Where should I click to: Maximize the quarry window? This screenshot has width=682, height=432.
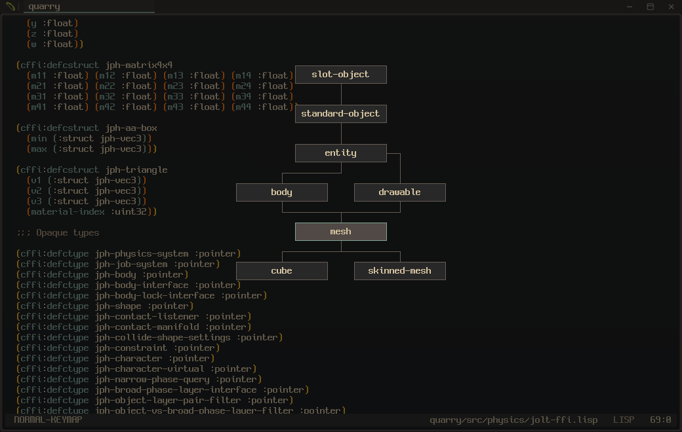click(x=651, y=7)
